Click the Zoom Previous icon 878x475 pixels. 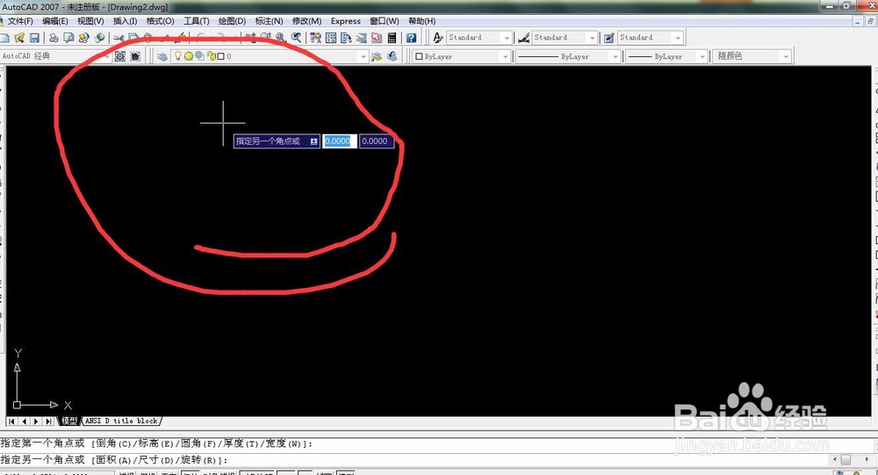pyautogui.click(x=296, y=38)
